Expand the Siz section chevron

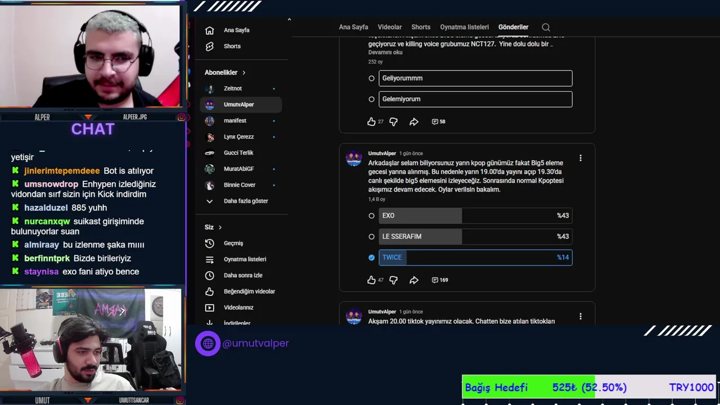pos(220,227)
